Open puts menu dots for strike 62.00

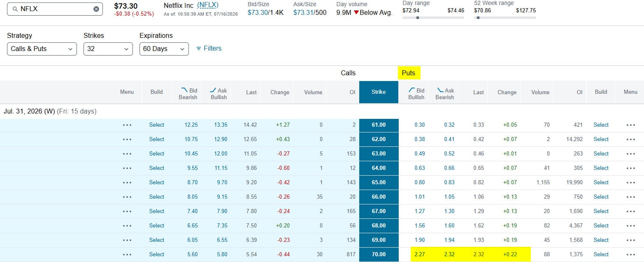[630, 139]
